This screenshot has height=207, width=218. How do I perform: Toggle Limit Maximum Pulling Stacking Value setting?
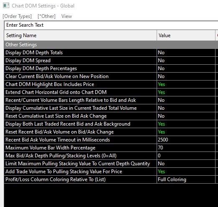tap(186, 164)
